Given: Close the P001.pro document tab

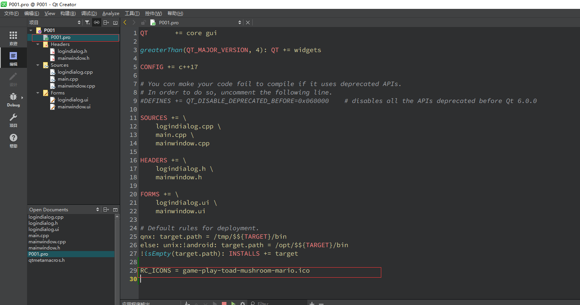Looking at the screenshot, I should click(248, 22).
